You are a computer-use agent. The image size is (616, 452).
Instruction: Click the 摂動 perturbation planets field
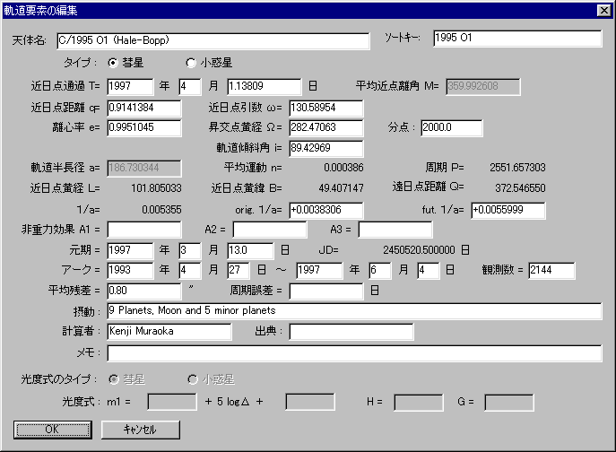(x=354, y=311)
